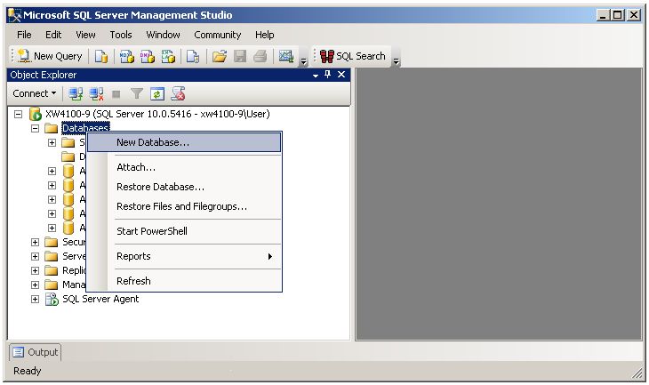The height and width of the screenshot is (385, 649).
Task: Open the Connect dropdown
Action: click(34, 93)
